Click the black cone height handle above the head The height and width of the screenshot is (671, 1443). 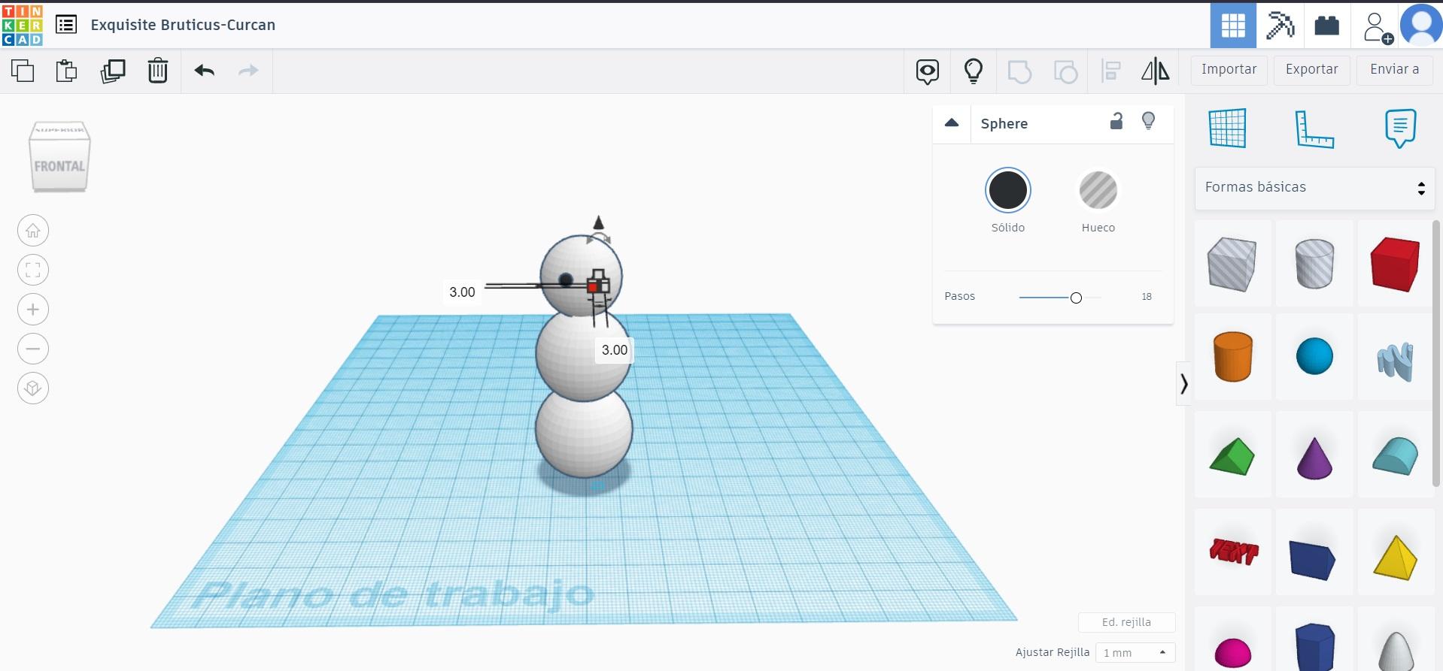pyautogui.click(x=599, y=222)
